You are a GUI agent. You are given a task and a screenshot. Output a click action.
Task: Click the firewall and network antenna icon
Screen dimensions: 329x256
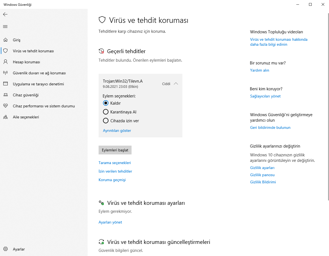tap(5, 73)
